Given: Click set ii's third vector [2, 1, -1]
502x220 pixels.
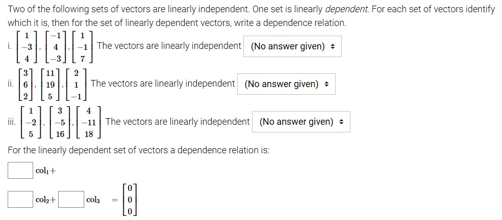Looking at the screenshot, I should click(x=76, y=84).
